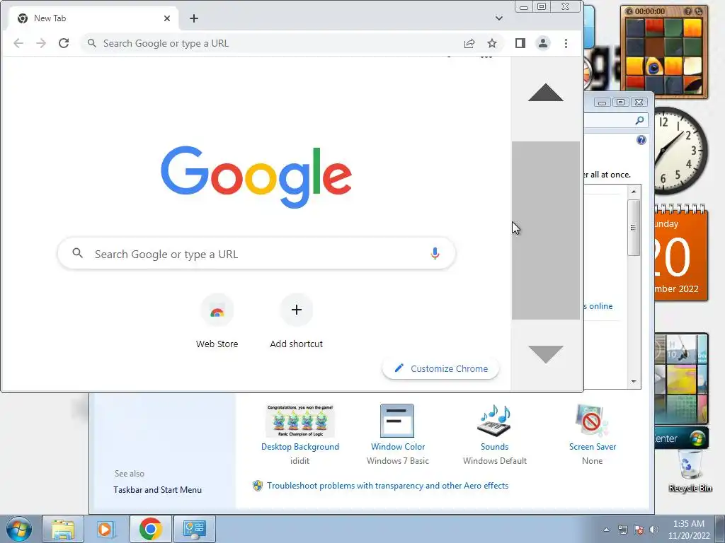
Task: Click the themes list scroll down arrow
Action: click(634, 382)
